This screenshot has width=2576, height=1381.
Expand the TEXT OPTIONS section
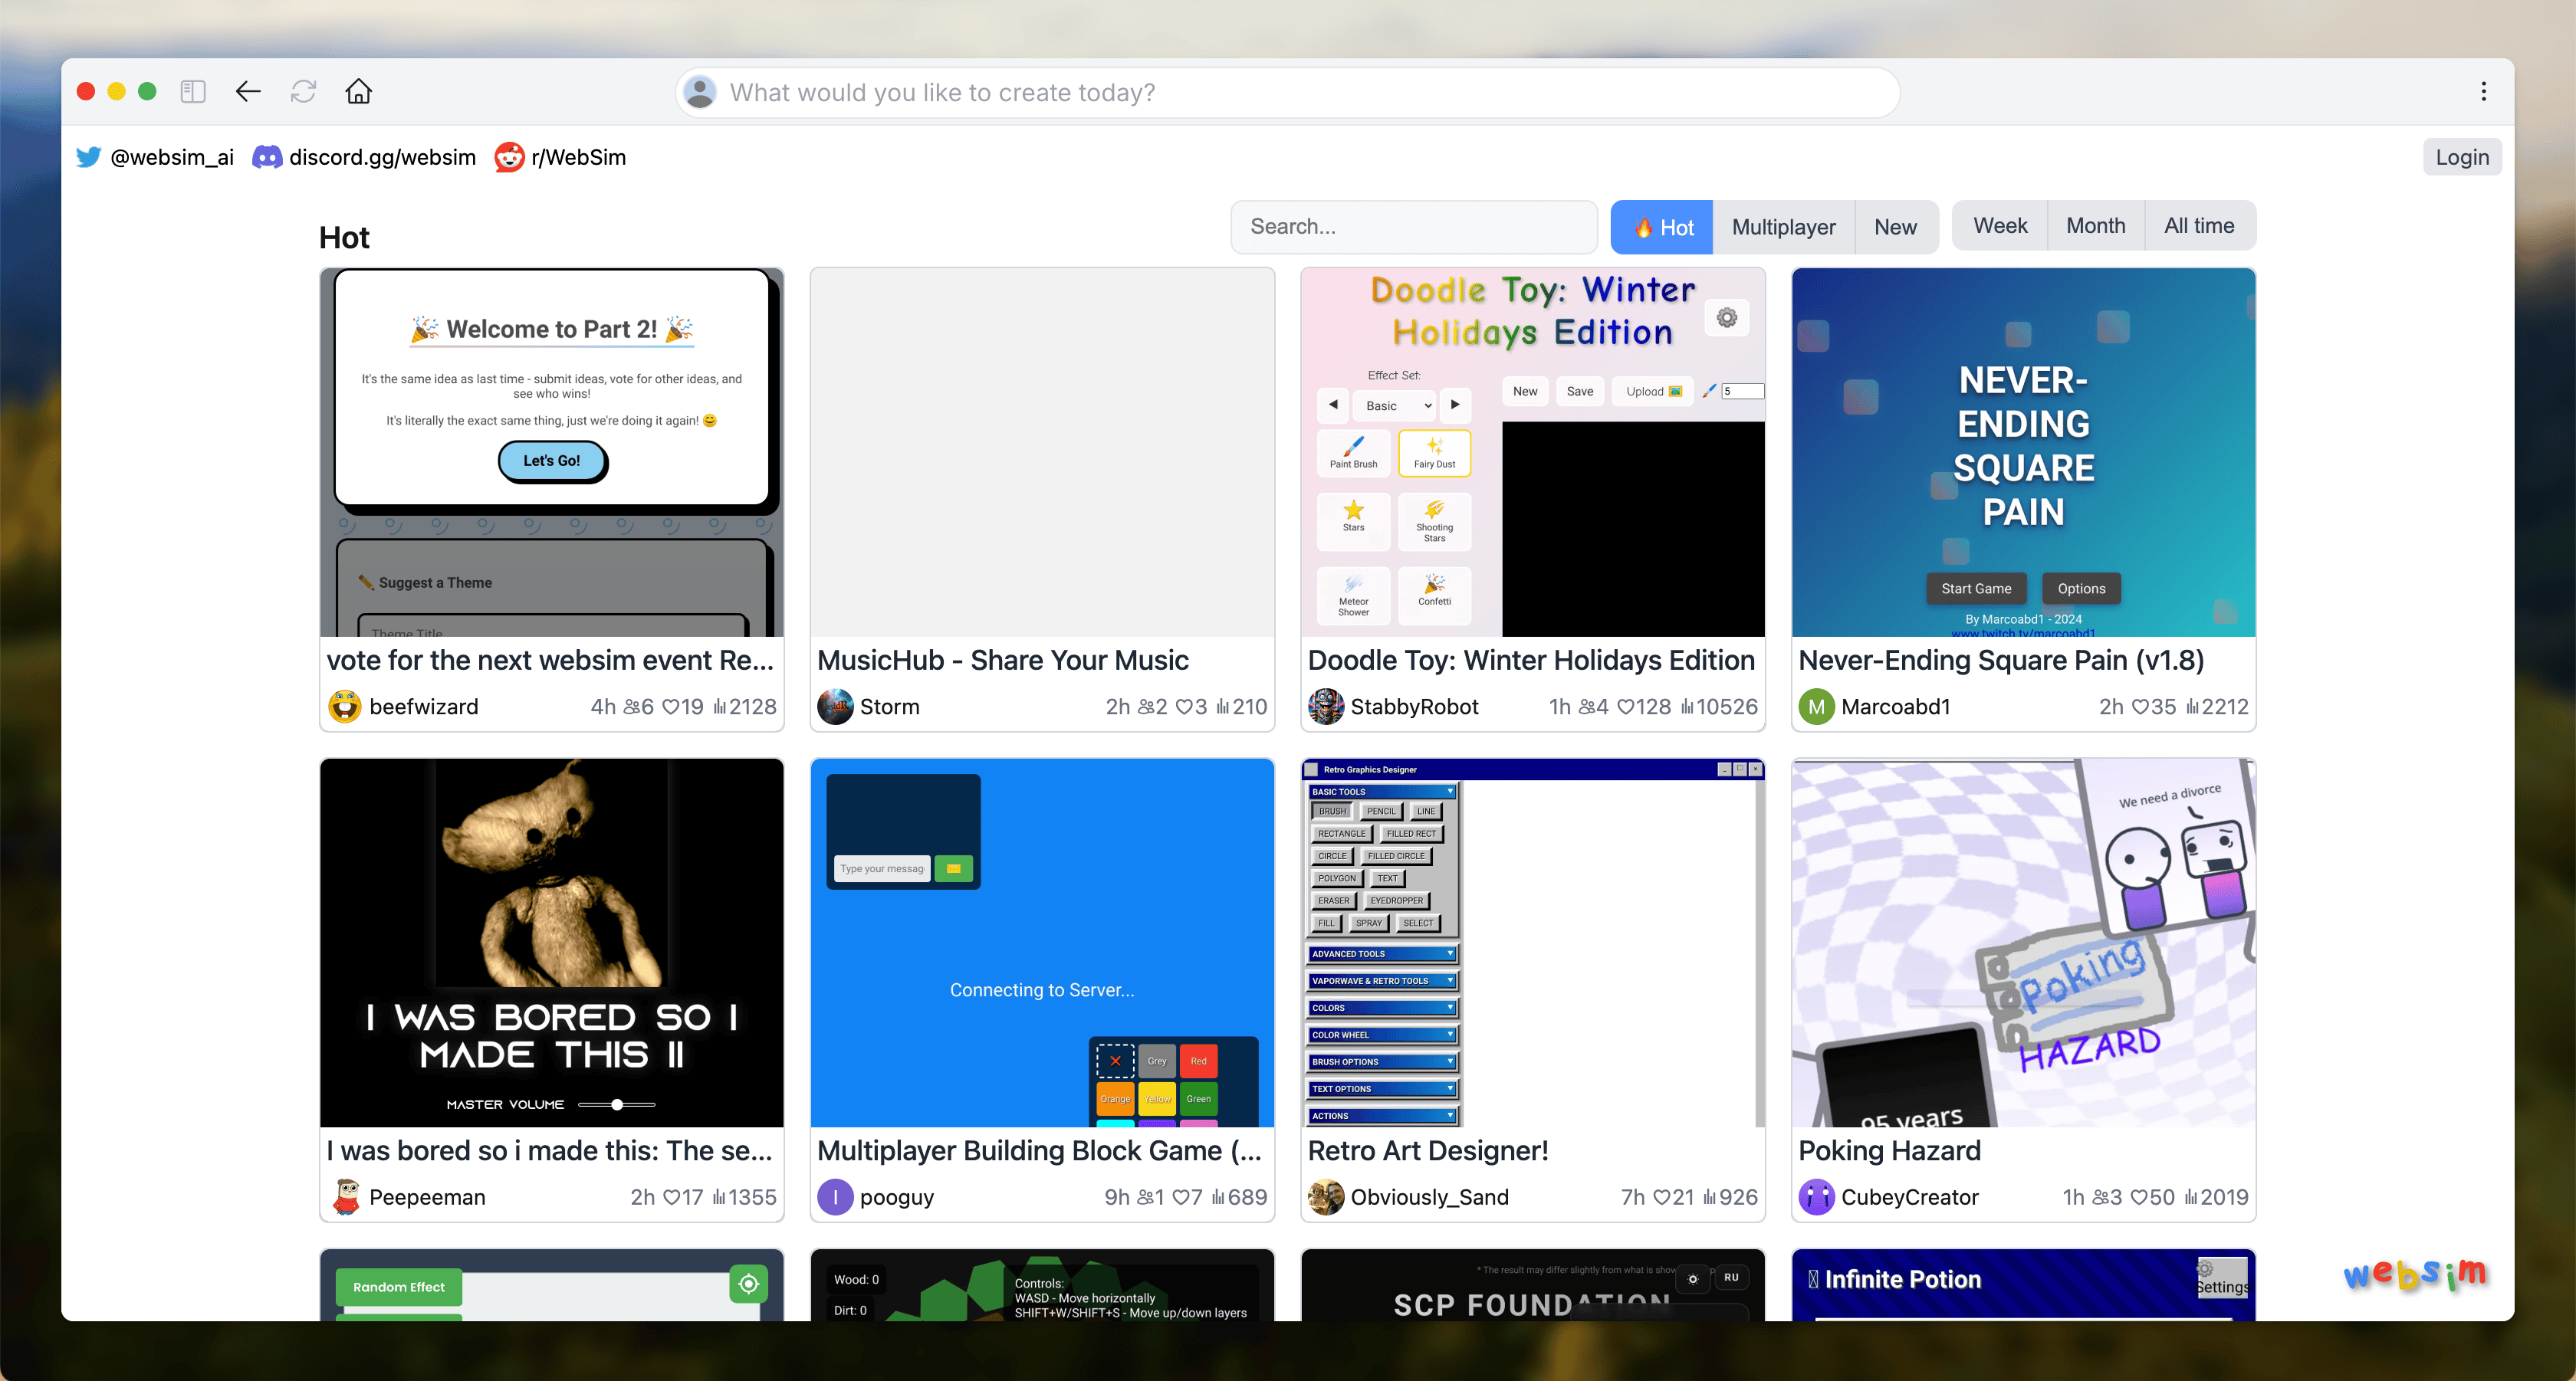[1382, 1088]
